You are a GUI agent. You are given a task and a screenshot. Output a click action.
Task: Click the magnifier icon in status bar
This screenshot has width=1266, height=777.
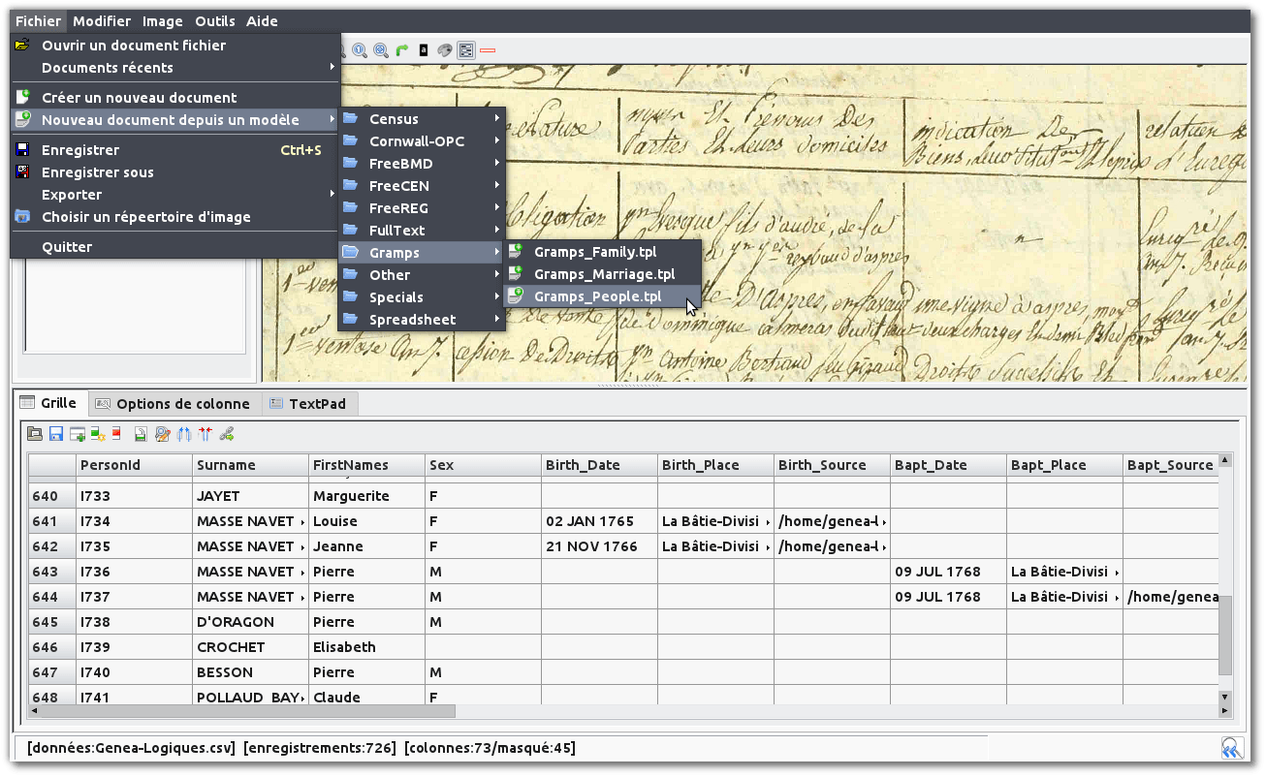(x=1231, y=748)
